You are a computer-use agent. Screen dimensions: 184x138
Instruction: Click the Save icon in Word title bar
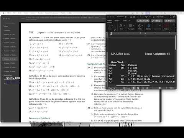tap(135, 17)
